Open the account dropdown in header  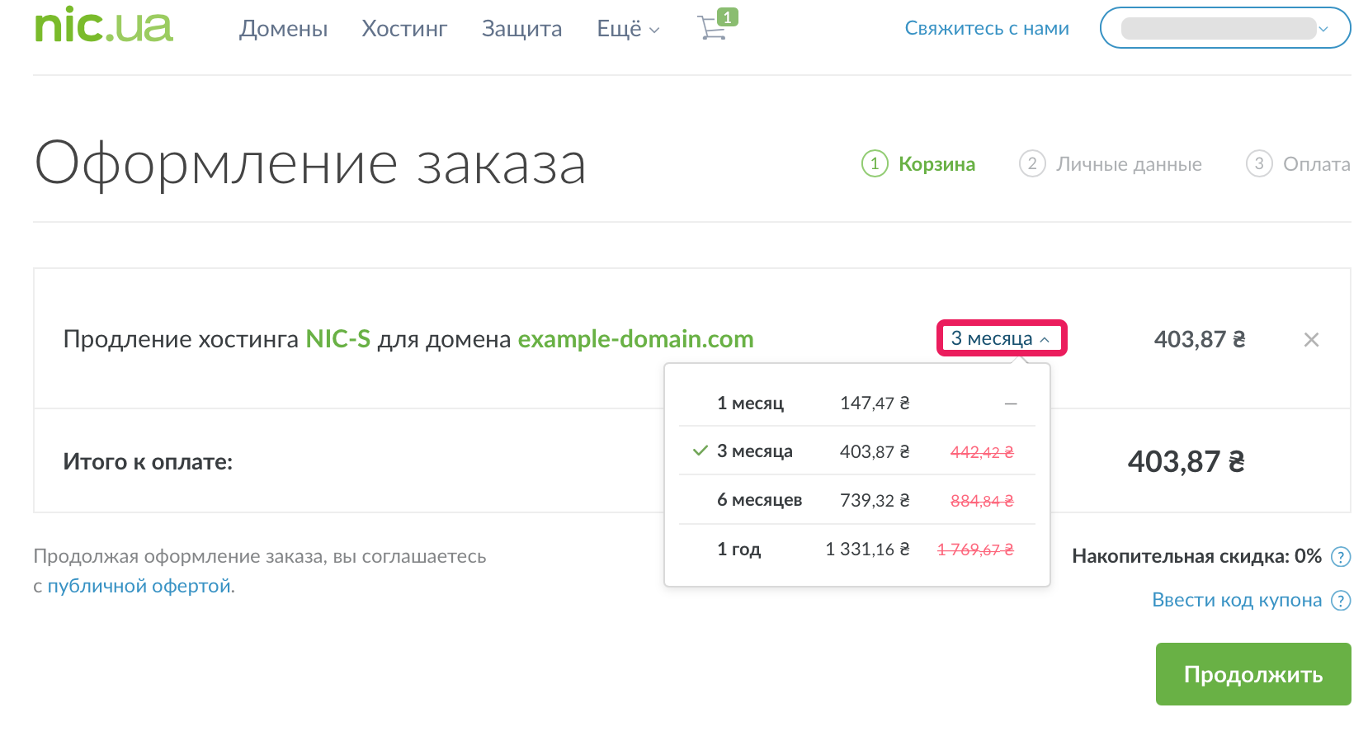coord(1225,28)
